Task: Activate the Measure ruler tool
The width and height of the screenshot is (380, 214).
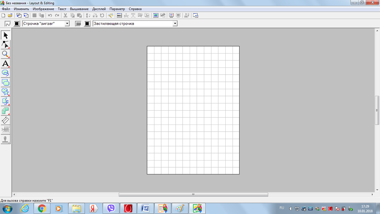Action: click(x=6, y=120)
